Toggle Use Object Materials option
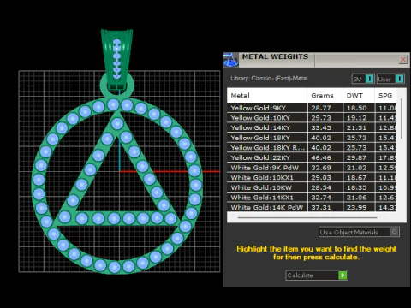 [x=359, y=232]
